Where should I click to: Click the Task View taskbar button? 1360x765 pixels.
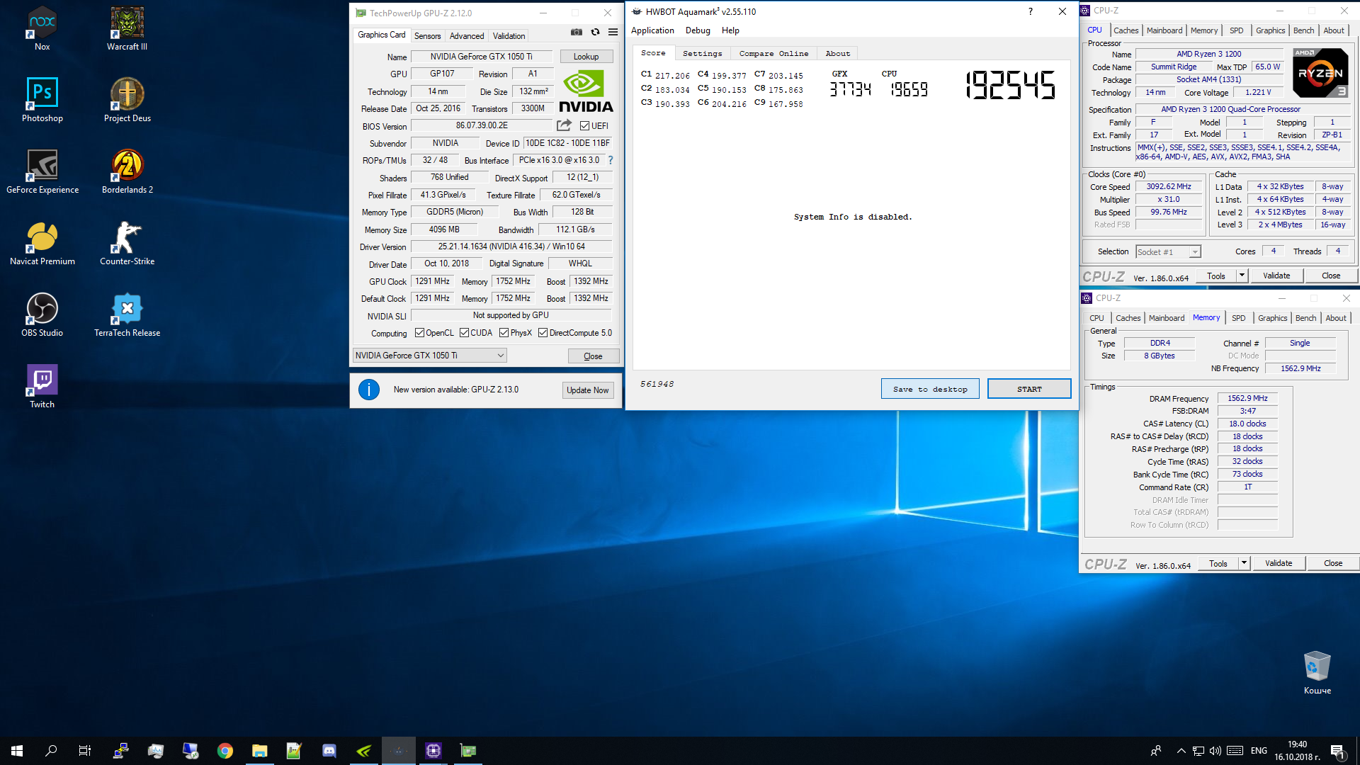85,751
